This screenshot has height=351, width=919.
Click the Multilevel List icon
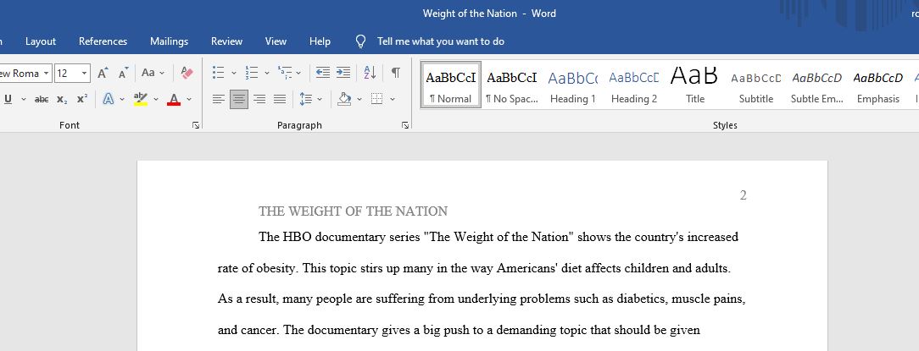click(x=284, y=73)
